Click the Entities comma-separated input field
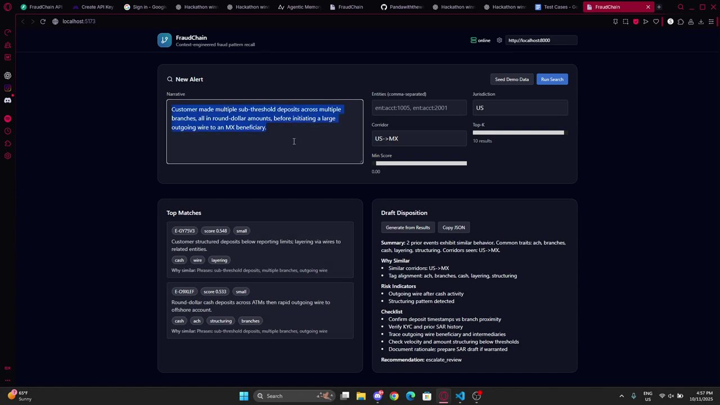The height and width of the screenshot is (405, 720). (419, 108)
